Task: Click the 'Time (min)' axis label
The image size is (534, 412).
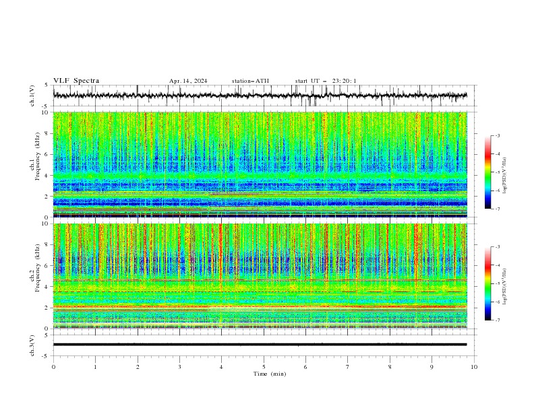Action: [270, 374]
